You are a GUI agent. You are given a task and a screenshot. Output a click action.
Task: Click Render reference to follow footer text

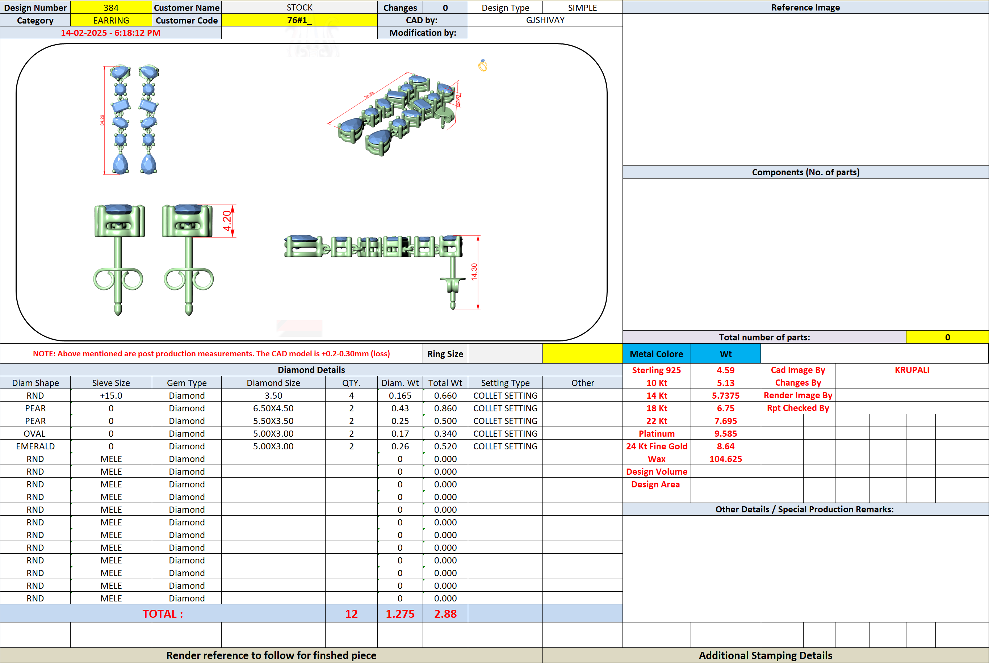click(x=271, y=655)
